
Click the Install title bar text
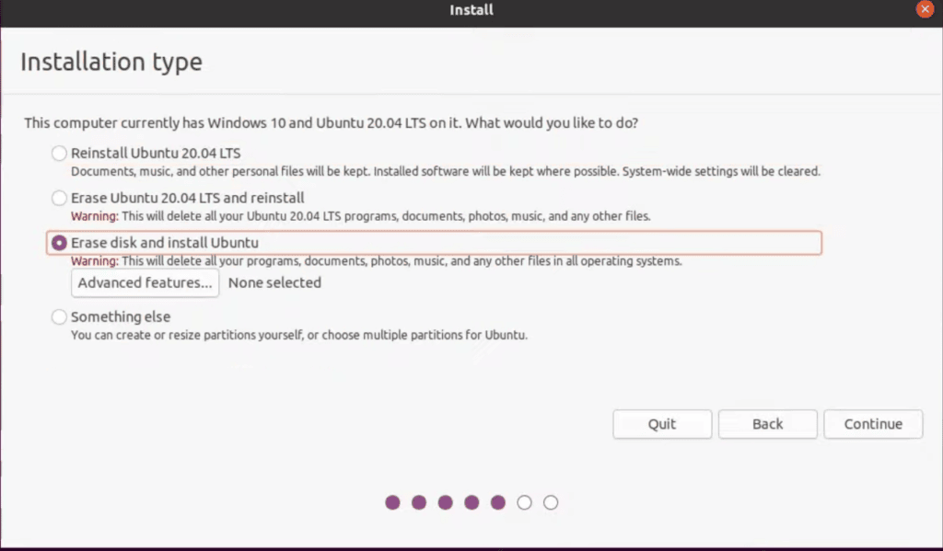(471, 10)
